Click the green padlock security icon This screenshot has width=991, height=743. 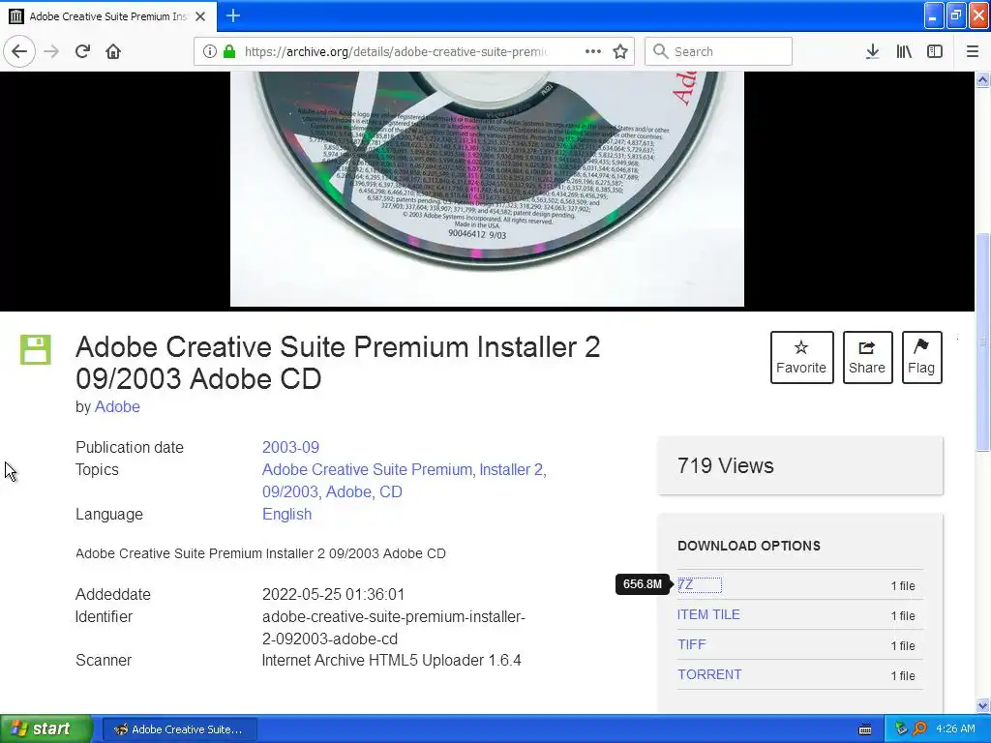[x=229, y=51]
